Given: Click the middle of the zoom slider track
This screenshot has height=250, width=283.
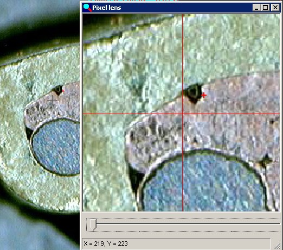Looking at the screenshot, I should point(183,224).
